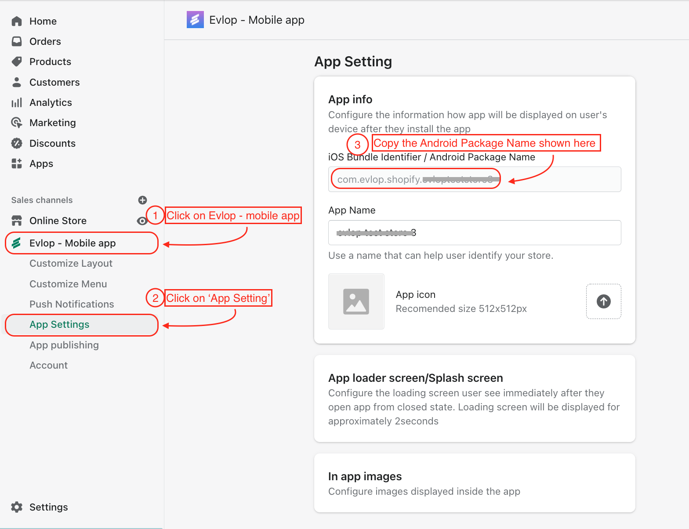
Task: Open Settings at sidebar bottom
Action: (x=48, y=507)
